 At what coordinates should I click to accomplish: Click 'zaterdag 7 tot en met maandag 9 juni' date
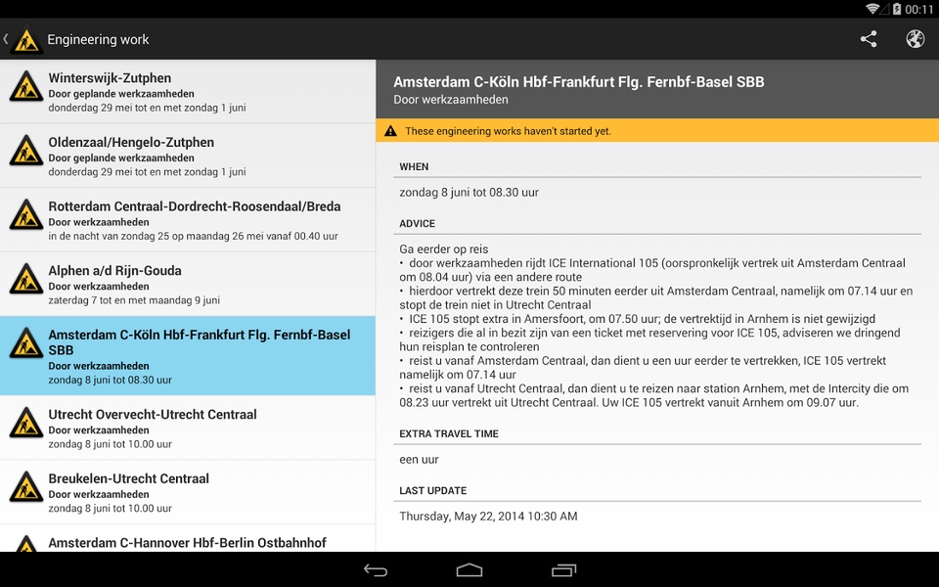[134, 300]
